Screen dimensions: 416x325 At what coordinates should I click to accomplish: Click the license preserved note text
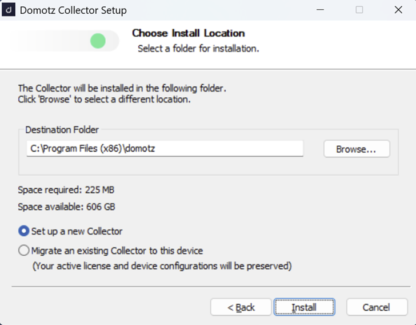pyautogui.click(x=162, y=265)
